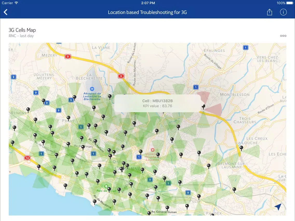The width and height of the screenshot is (295, 221).
Task: Tap the blue current location arrow
Action: point(278,207)
